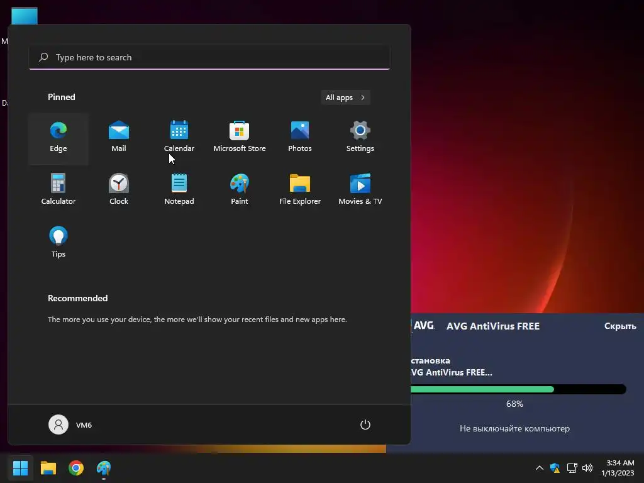Open the Tips app
Screen dimensions: 644x483
pos(58,243)
